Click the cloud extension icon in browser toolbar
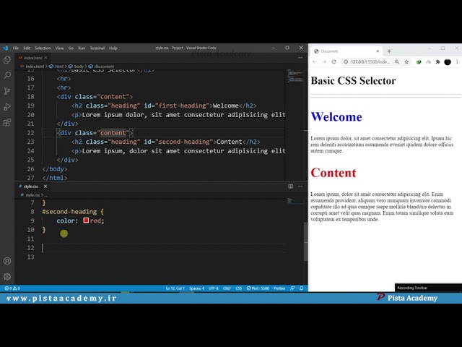The width and height of the screenshot is (462, 347). pyautogui.click(x=428, y=61)
